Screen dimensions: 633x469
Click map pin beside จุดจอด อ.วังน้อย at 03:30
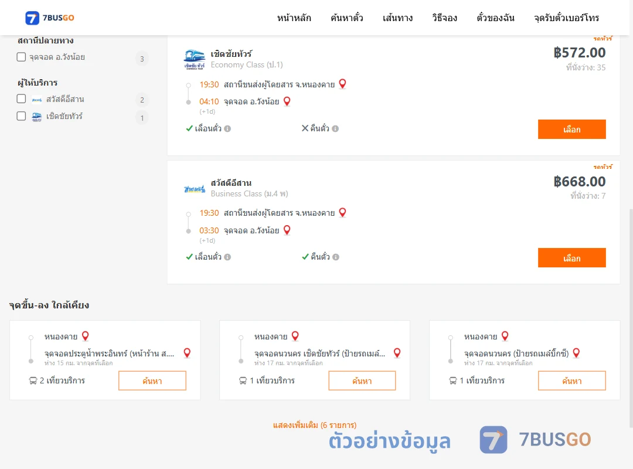coord(287,230)
